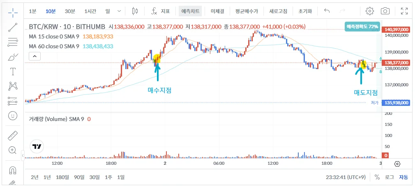Open the candlestick chart type menu

point(136,11)
